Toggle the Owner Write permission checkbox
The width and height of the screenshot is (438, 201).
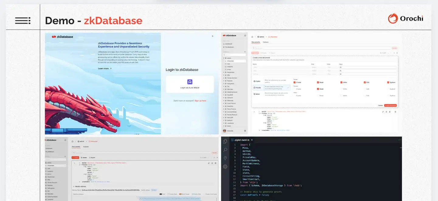341,82
